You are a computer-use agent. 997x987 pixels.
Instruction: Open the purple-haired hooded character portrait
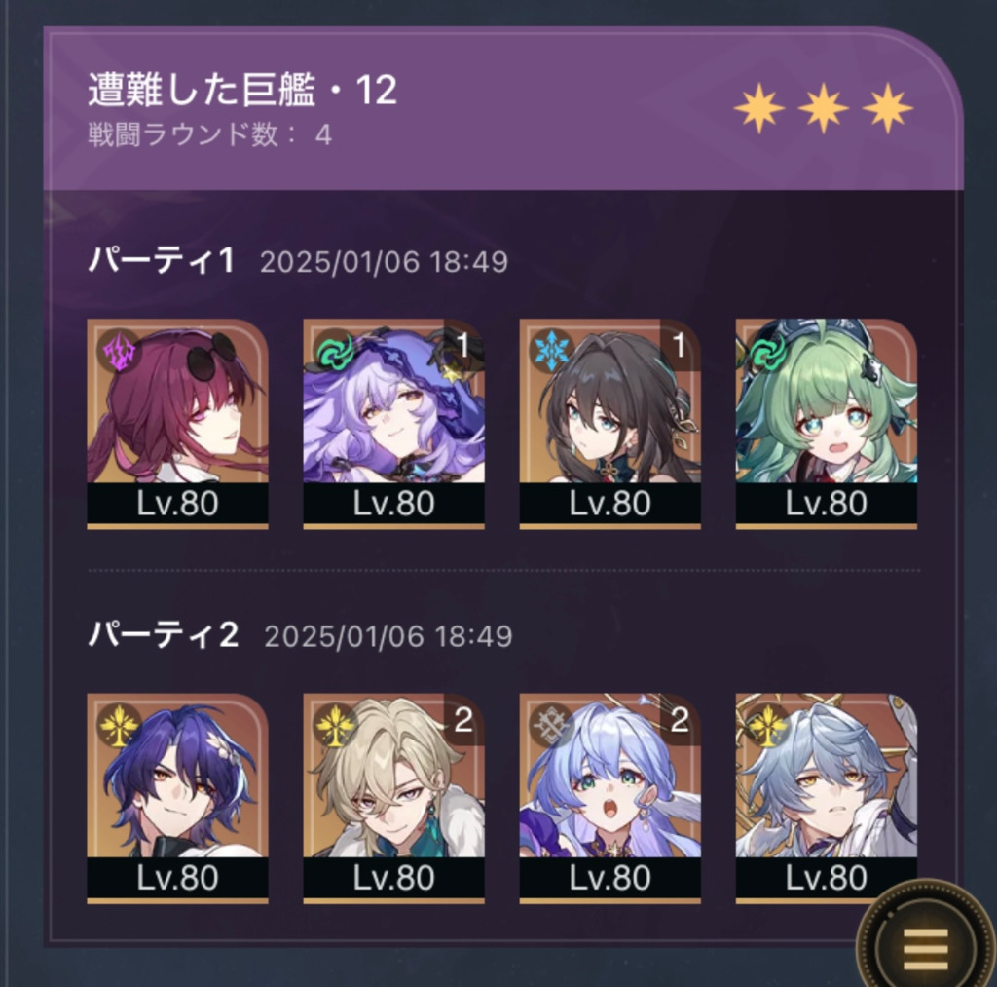pyautogui.click(x=393, y=424)
